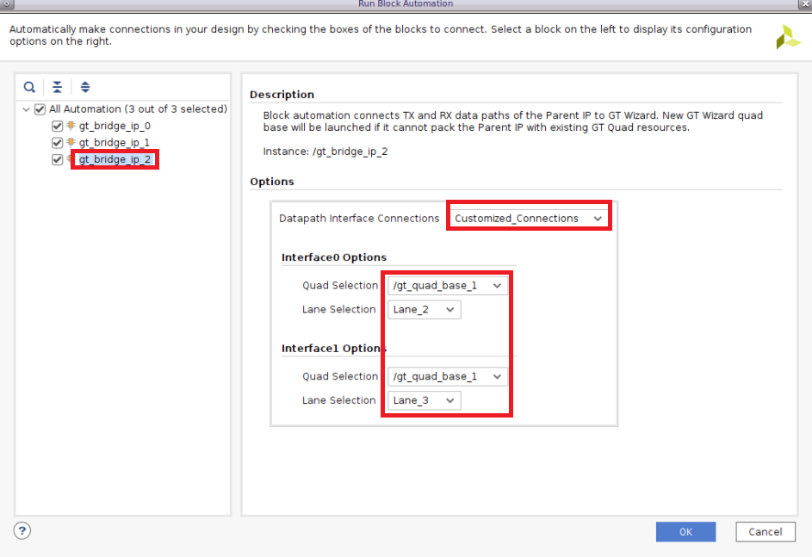Collapse the All Automation tree node
Screen dimensions: 812x557
27,109
